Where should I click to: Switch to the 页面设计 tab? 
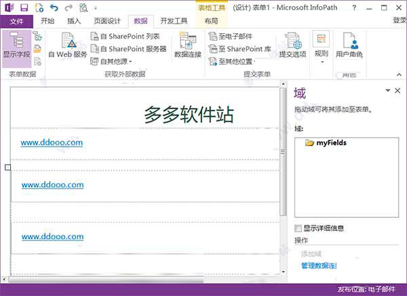(x=107, y=21)
